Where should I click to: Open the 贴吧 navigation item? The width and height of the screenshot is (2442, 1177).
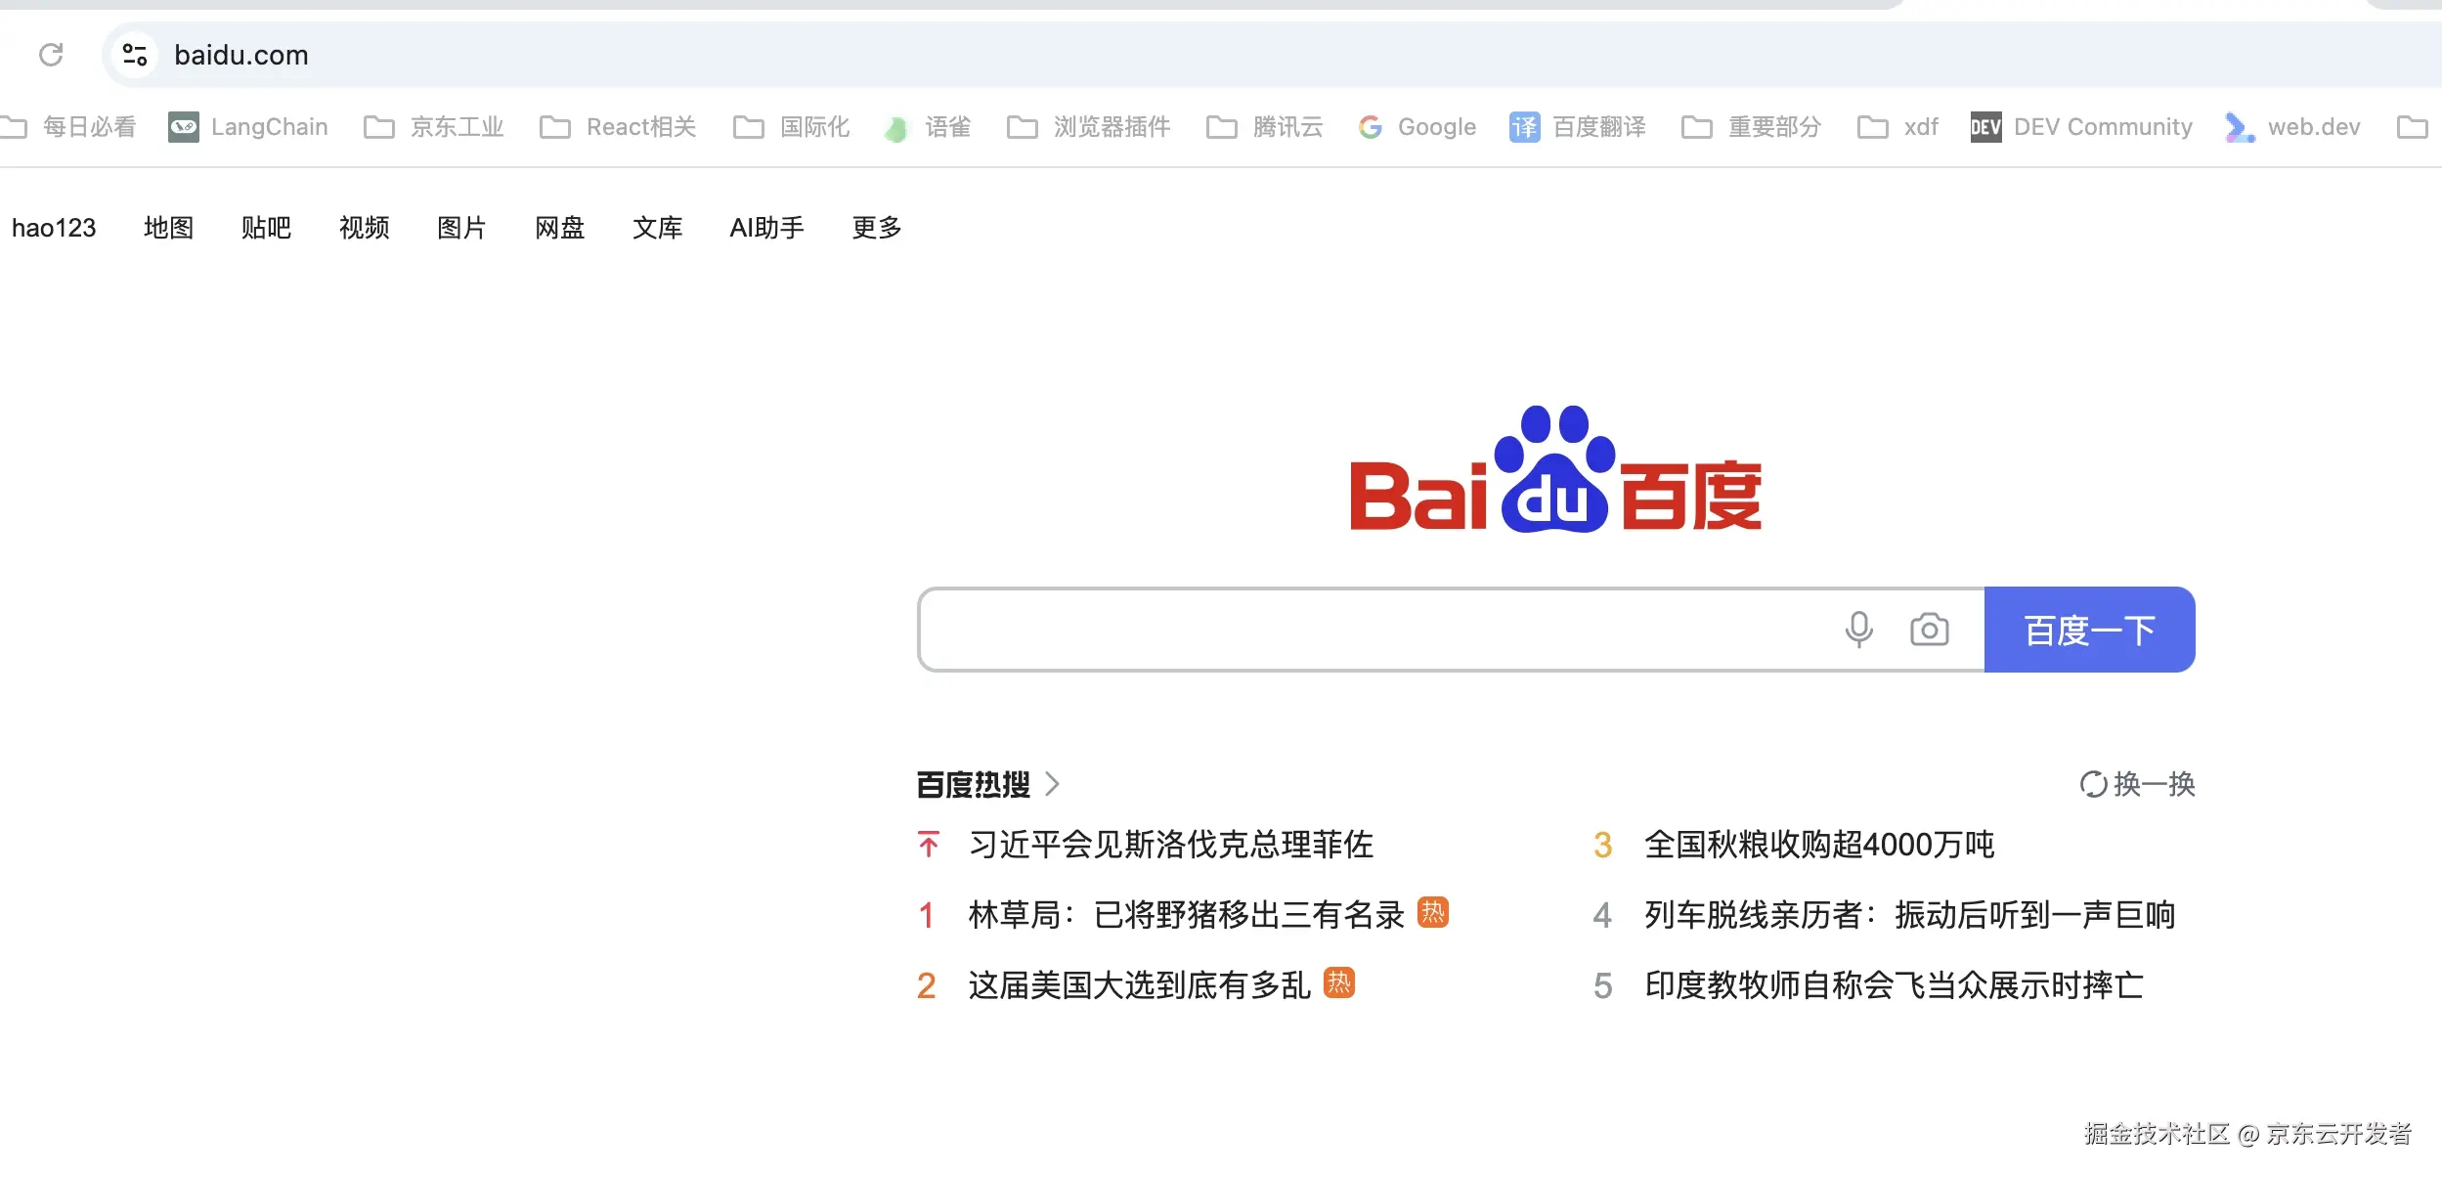266,228
